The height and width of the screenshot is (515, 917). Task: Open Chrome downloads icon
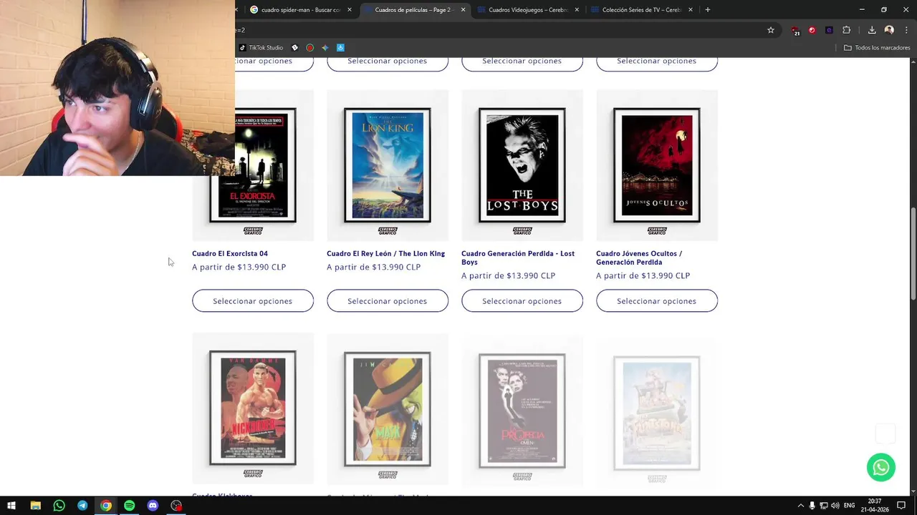click(872, 30)
